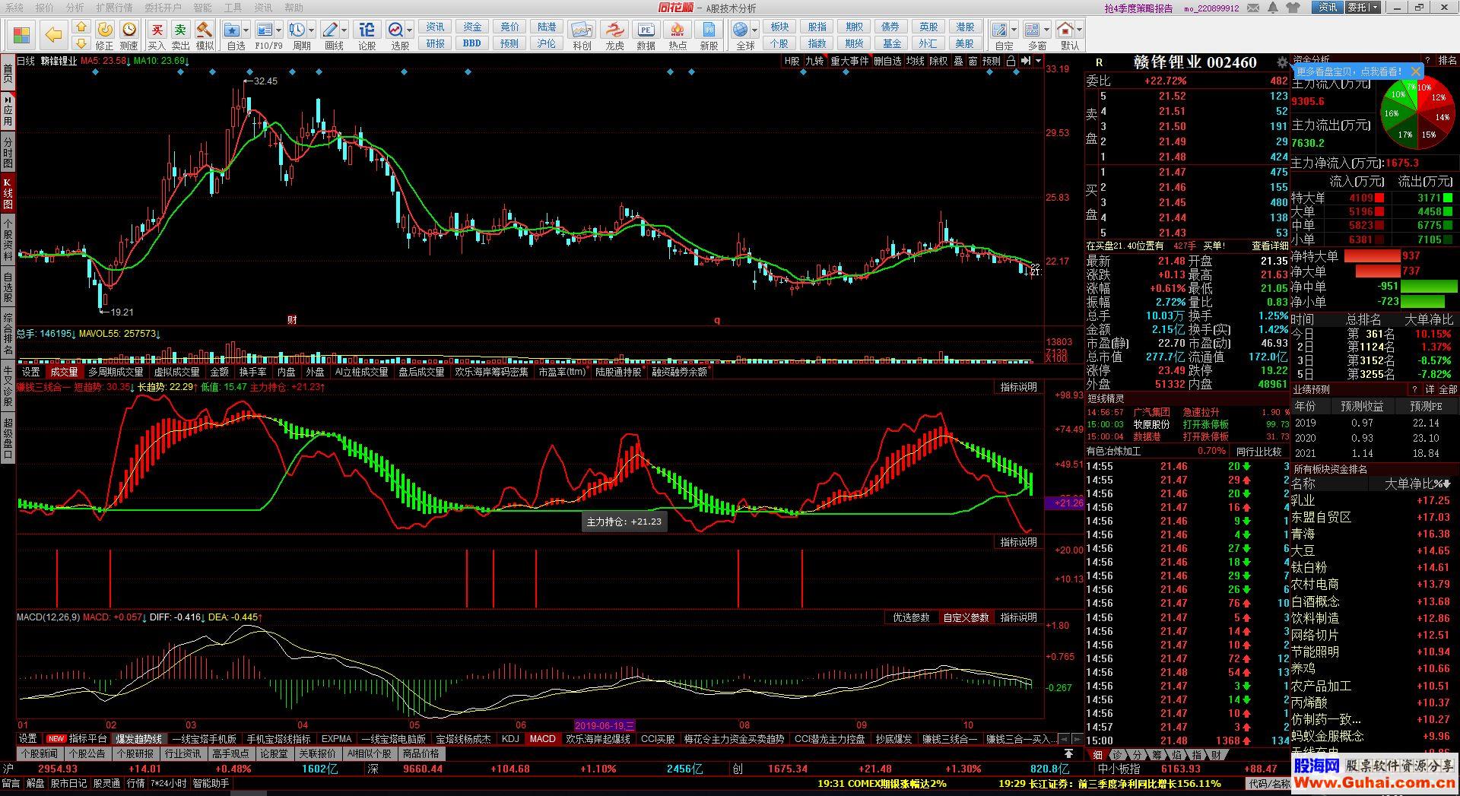Expand the 多窗 dropdown arrow
This screenshot has width=1460, height=796.
pos(1047,30)
